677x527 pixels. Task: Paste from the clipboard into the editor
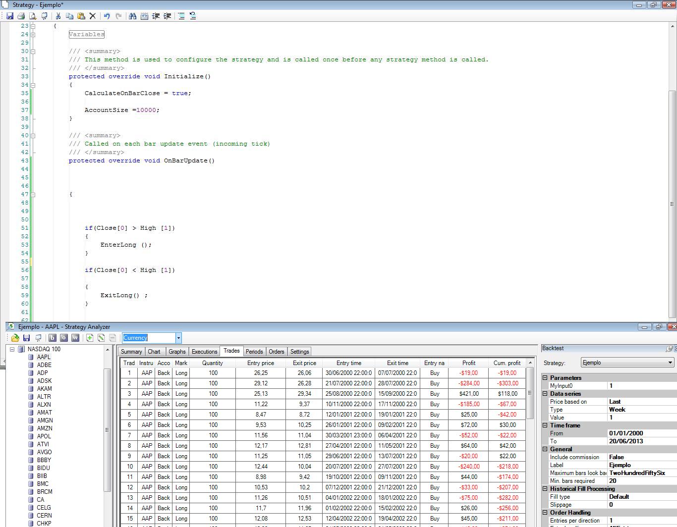pyautogui.click(x=81, y=16)
